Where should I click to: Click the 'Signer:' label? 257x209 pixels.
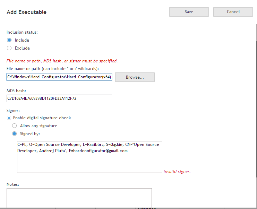13,111
